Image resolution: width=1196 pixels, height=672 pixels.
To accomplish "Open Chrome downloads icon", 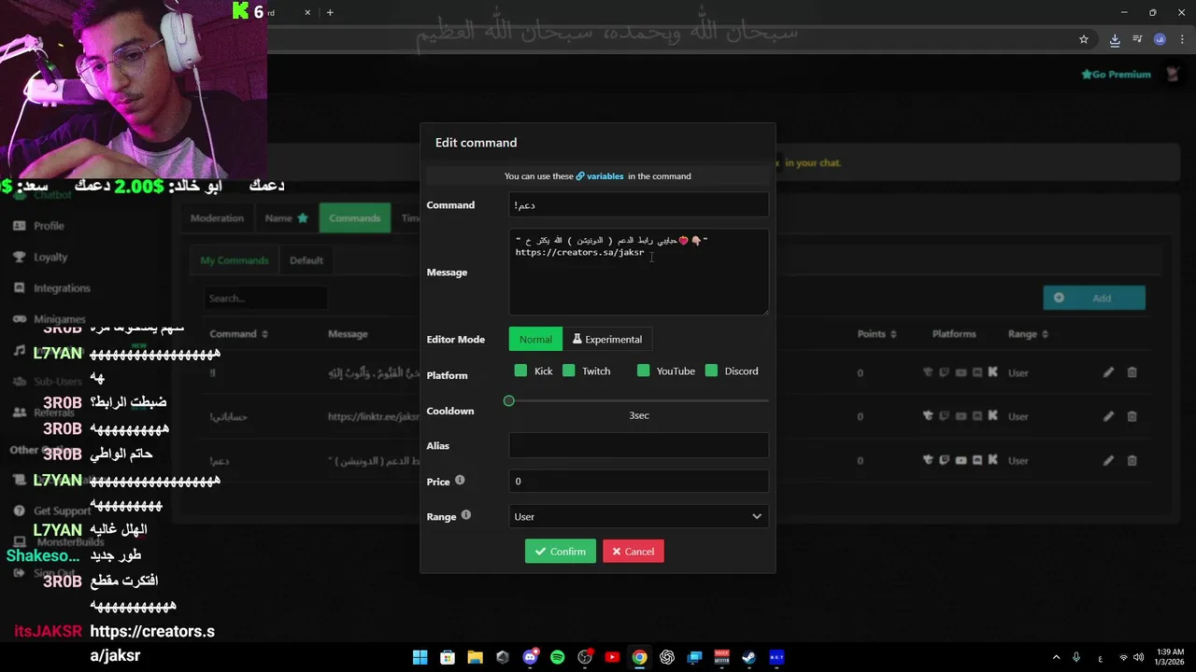I will point(1115,39).
